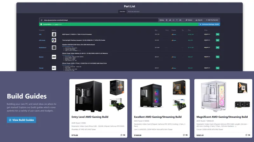Open Thermalright Peerless Assassin product name
This screenshot has height=142, width=254.
coord(84,40)
